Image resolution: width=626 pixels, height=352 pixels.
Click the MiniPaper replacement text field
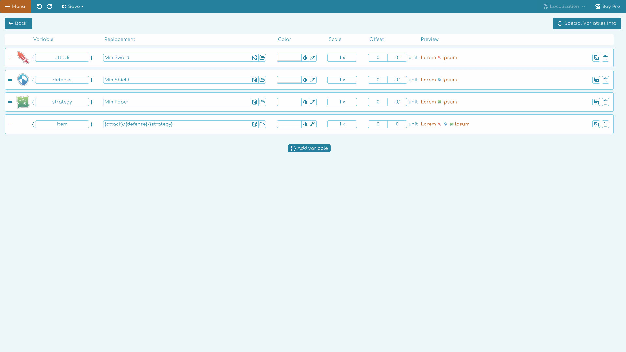tap(176, 102)
